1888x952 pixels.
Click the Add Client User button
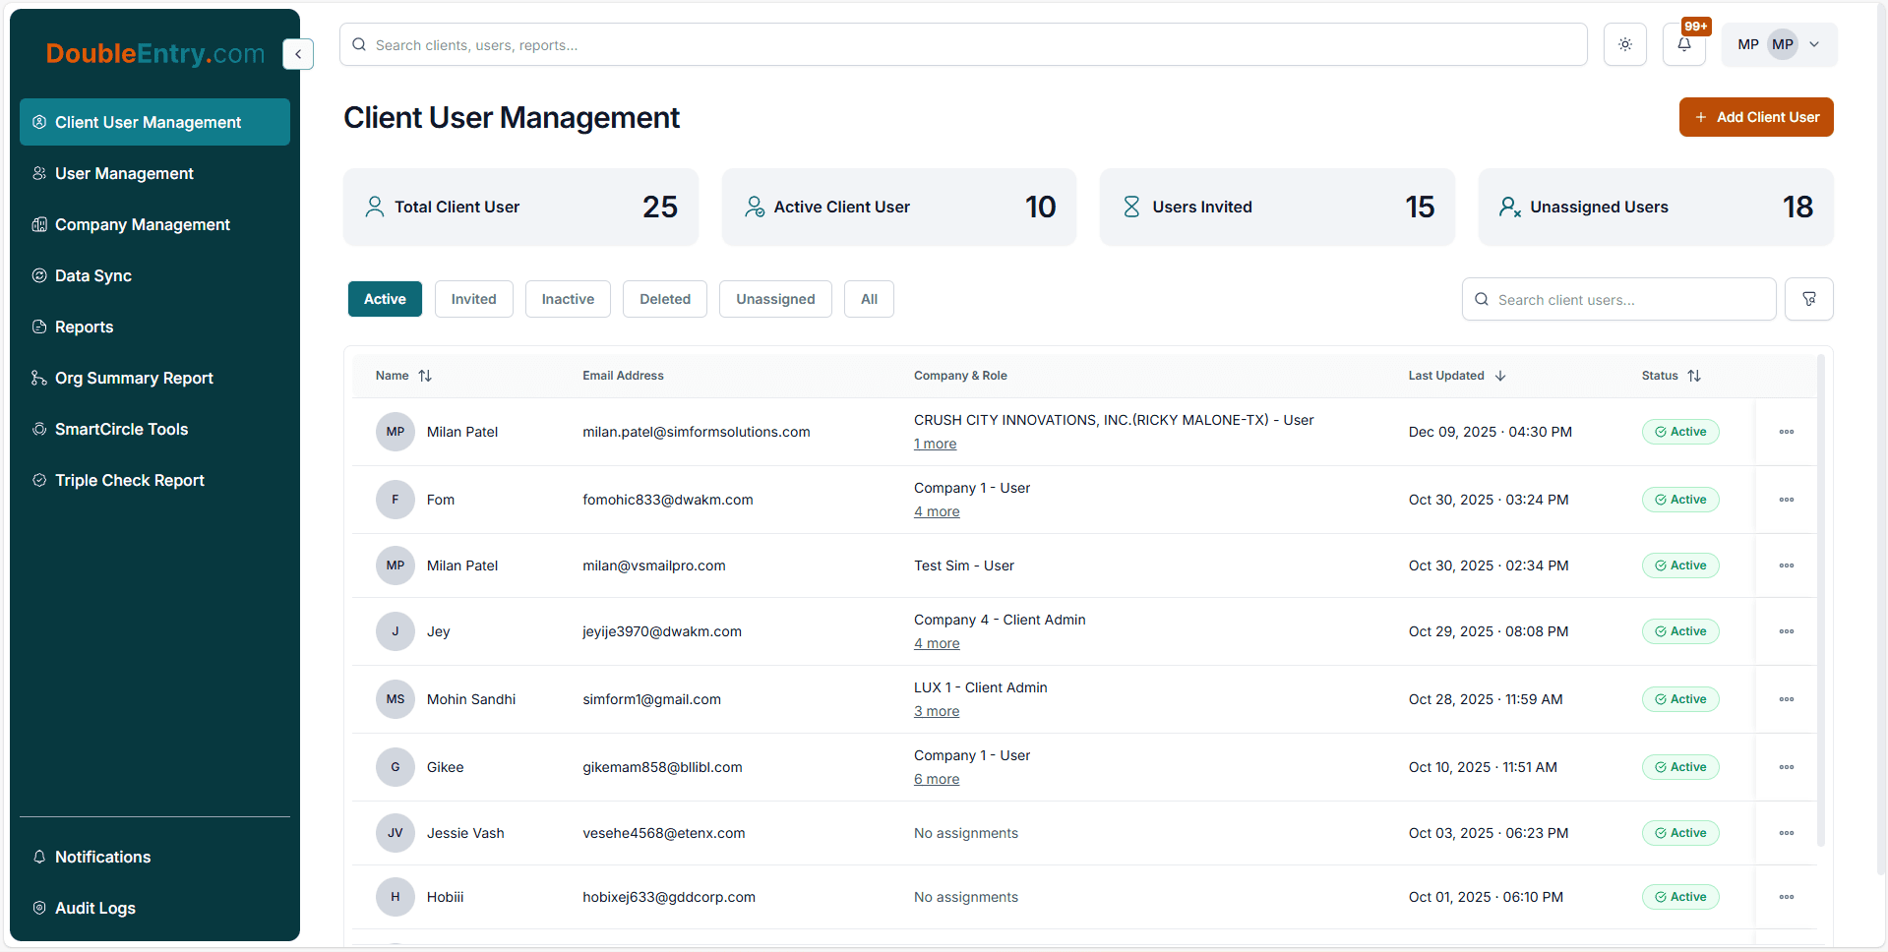1755,117
